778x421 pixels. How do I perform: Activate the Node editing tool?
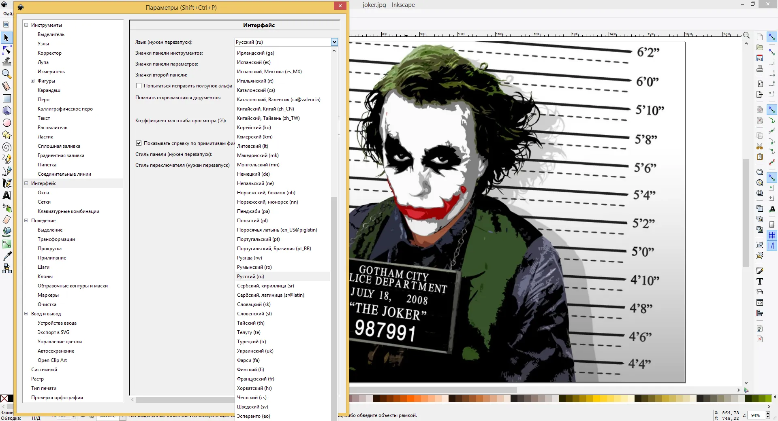(6, 50)
